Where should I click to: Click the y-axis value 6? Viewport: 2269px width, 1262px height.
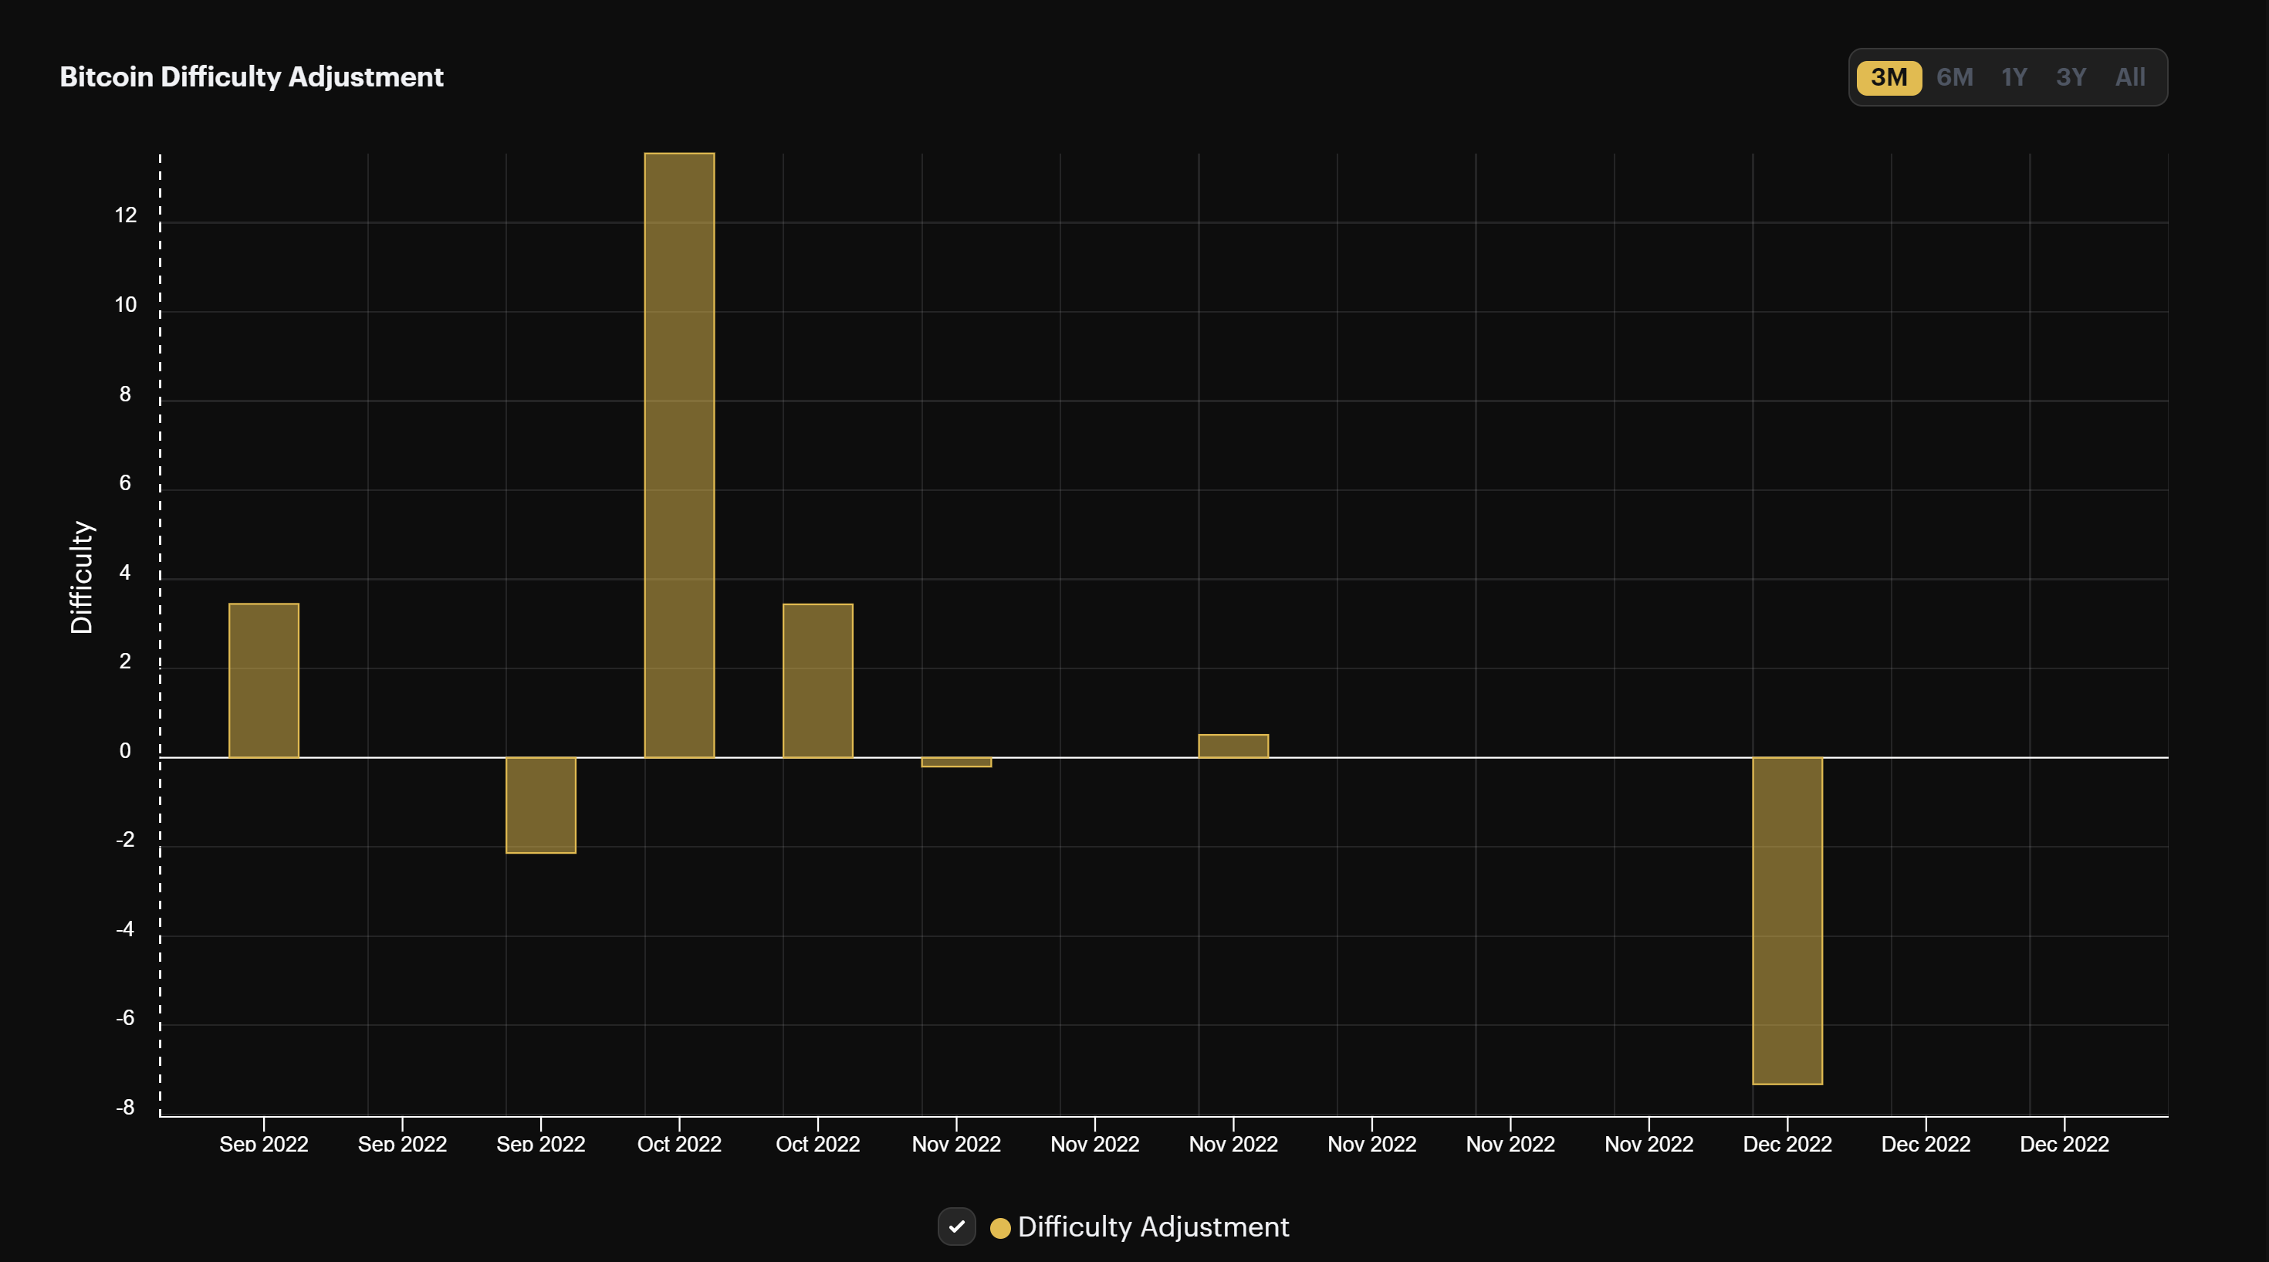125,483
